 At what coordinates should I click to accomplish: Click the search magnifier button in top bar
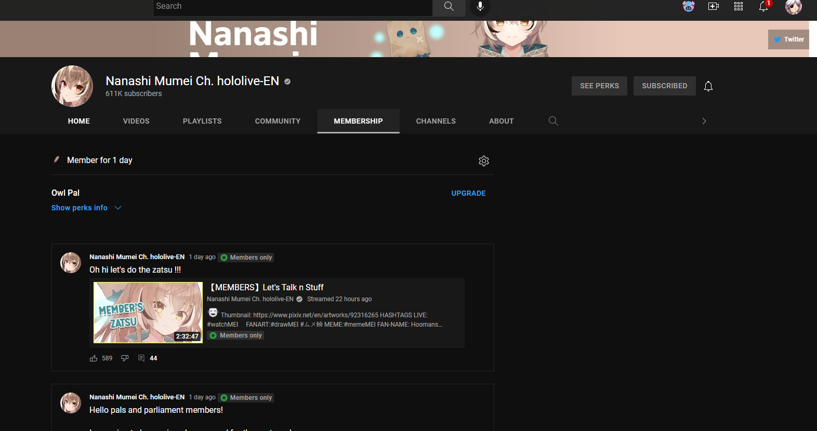point(449,6)
